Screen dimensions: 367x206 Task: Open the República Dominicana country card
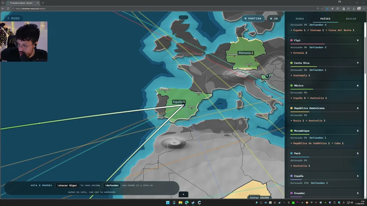pos(324,114)
